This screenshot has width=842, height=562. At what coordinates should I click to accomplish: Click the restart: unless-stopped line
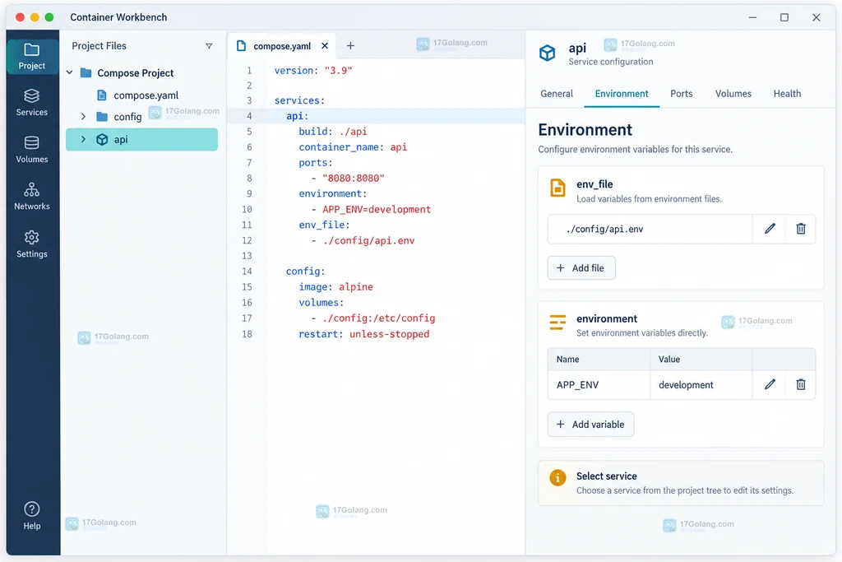pos(363,334)
